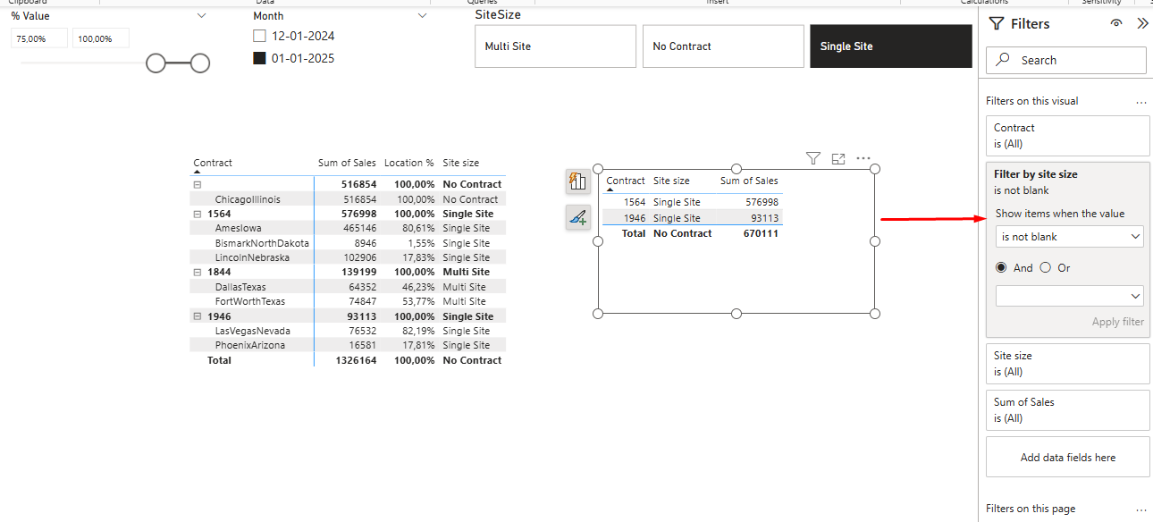Screen dimensions: 1153x522
Task: Click the 670111 total in small table
Action: pos(761,233)
